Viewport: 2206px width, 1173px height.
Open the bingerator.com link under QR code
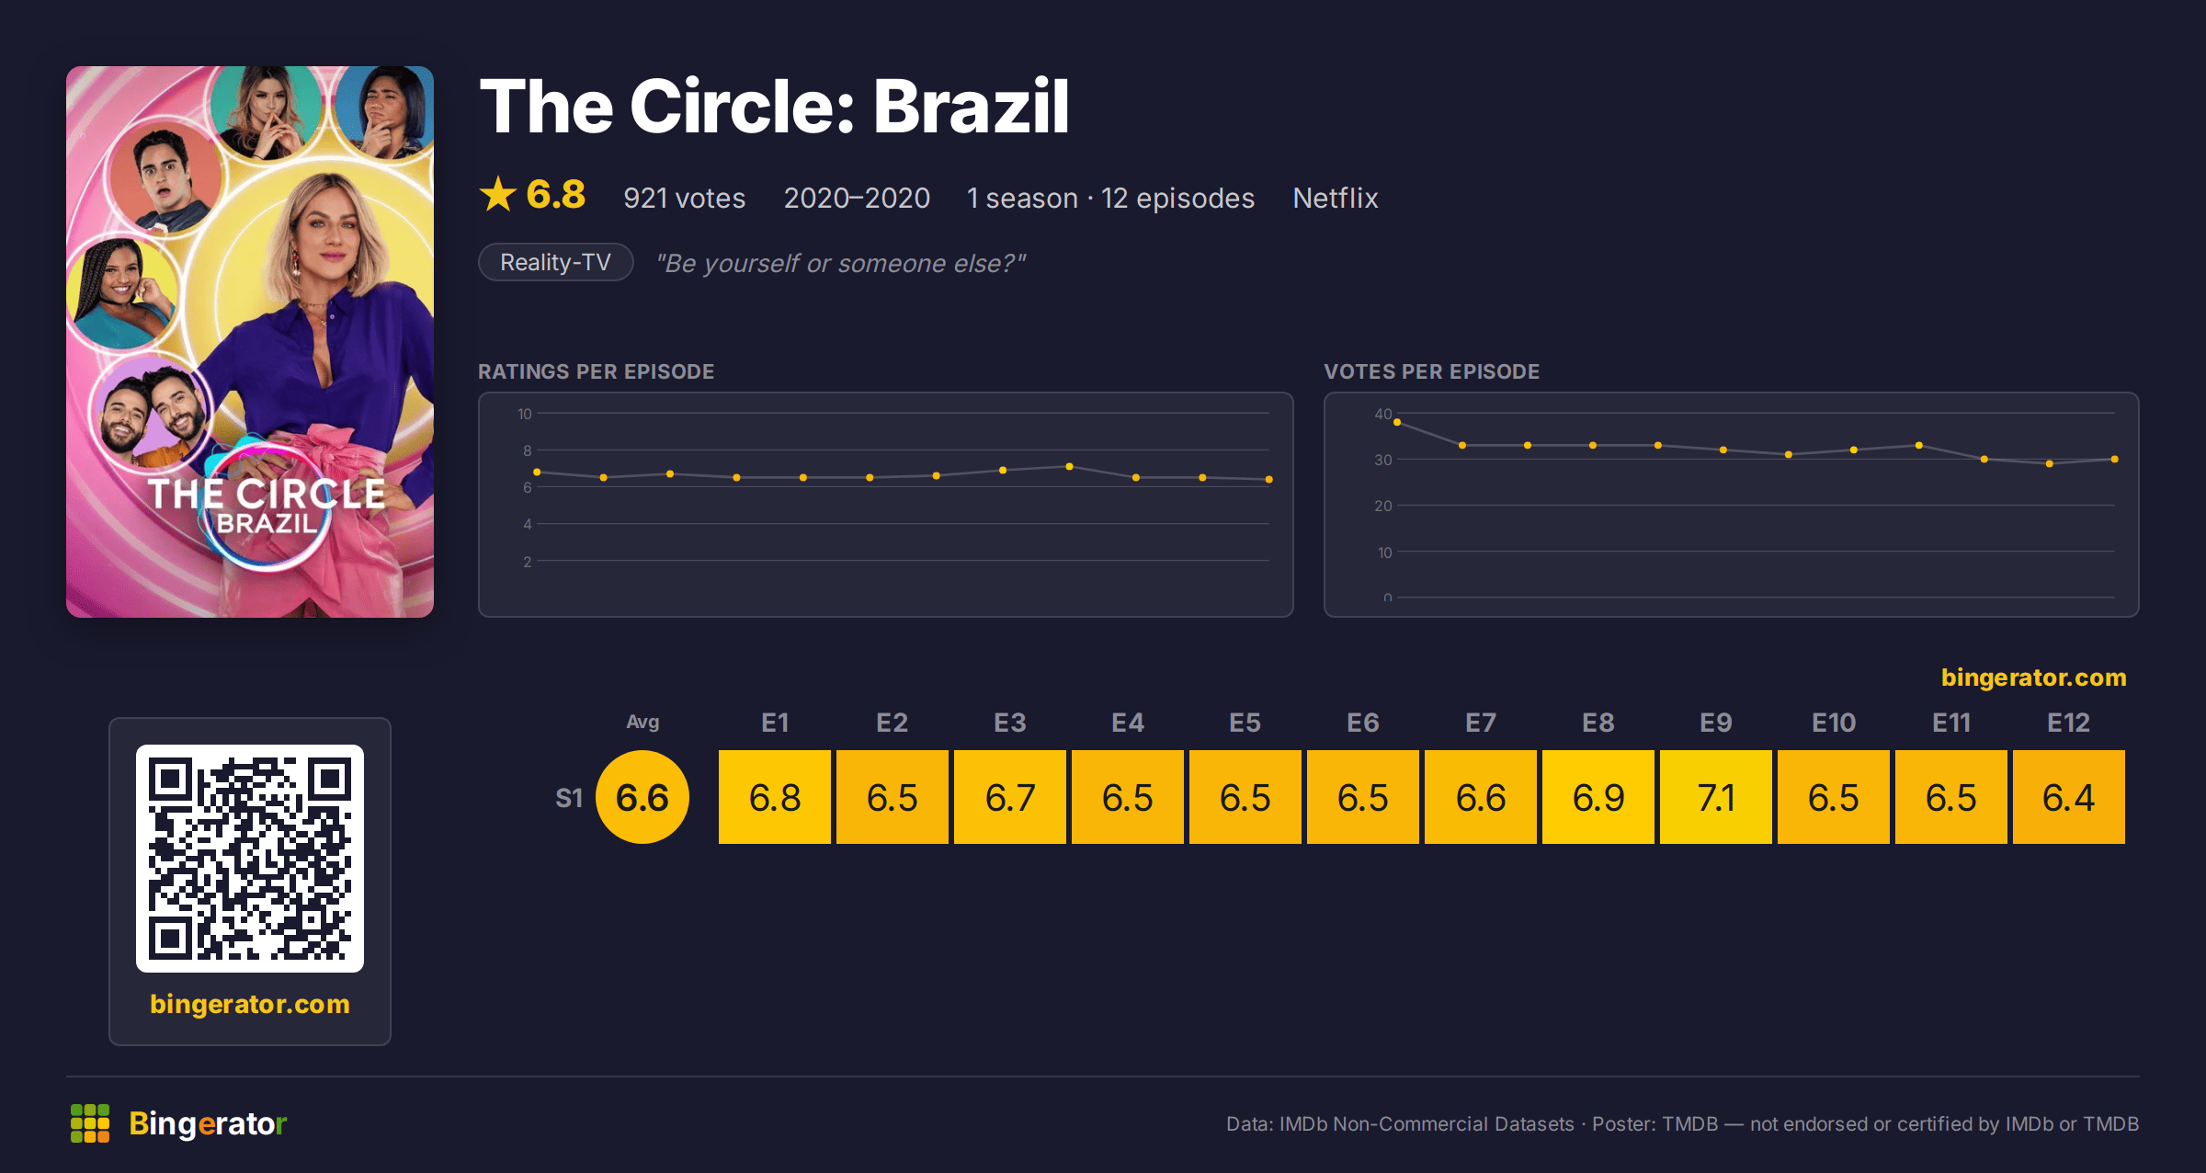[x=250, y=1004]
